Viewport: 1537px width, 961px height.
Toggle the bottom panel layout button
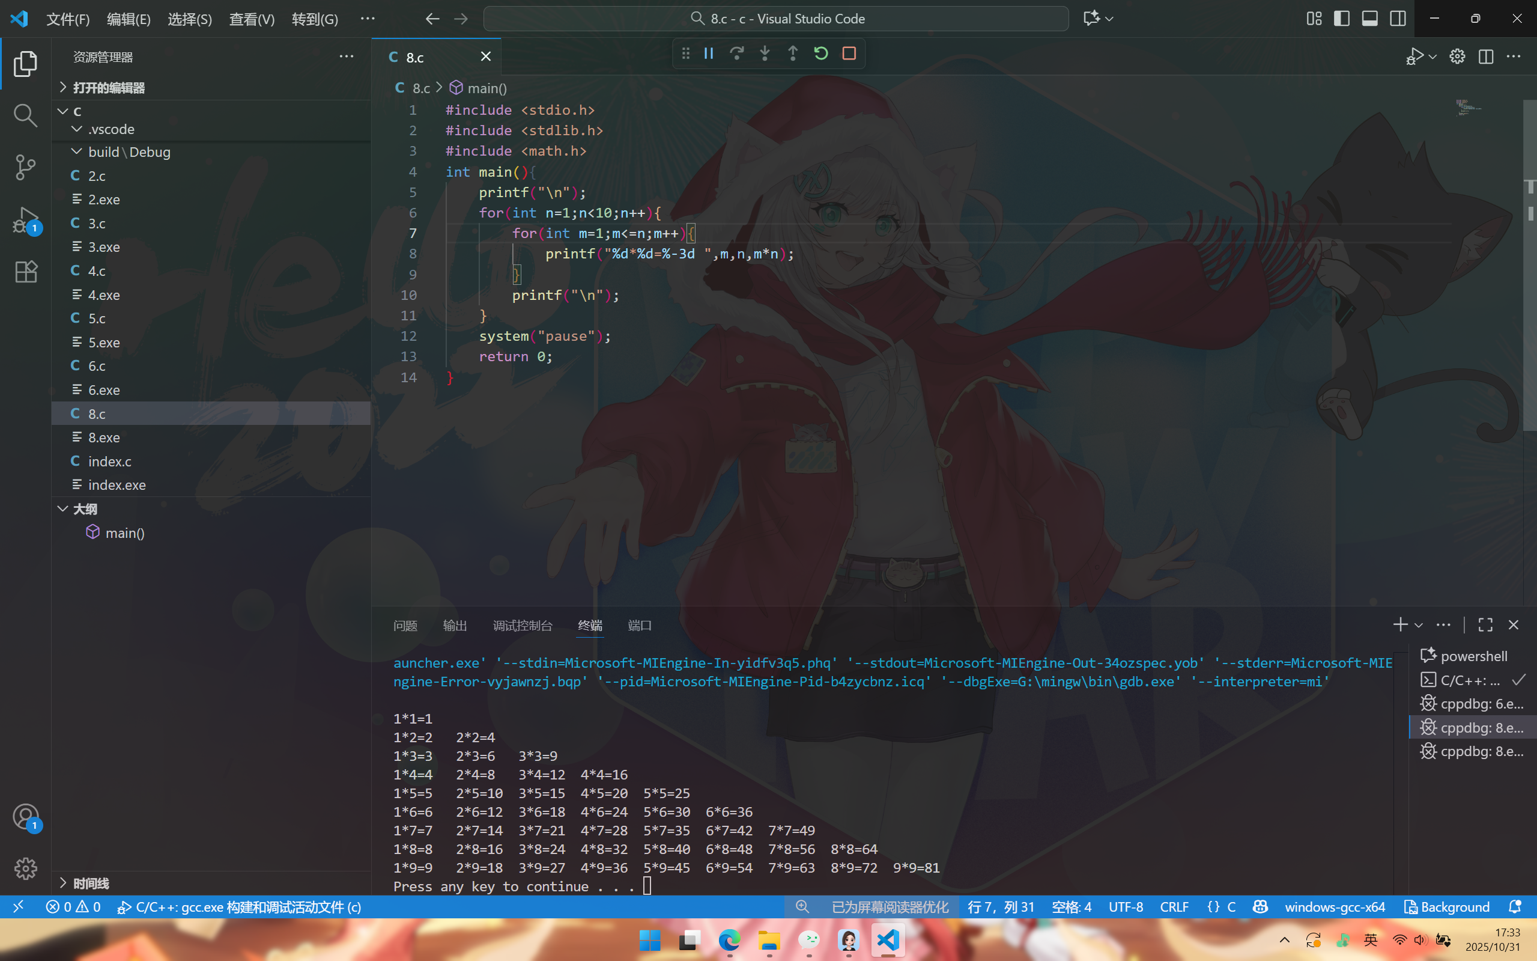click(x=1369, y=19)
